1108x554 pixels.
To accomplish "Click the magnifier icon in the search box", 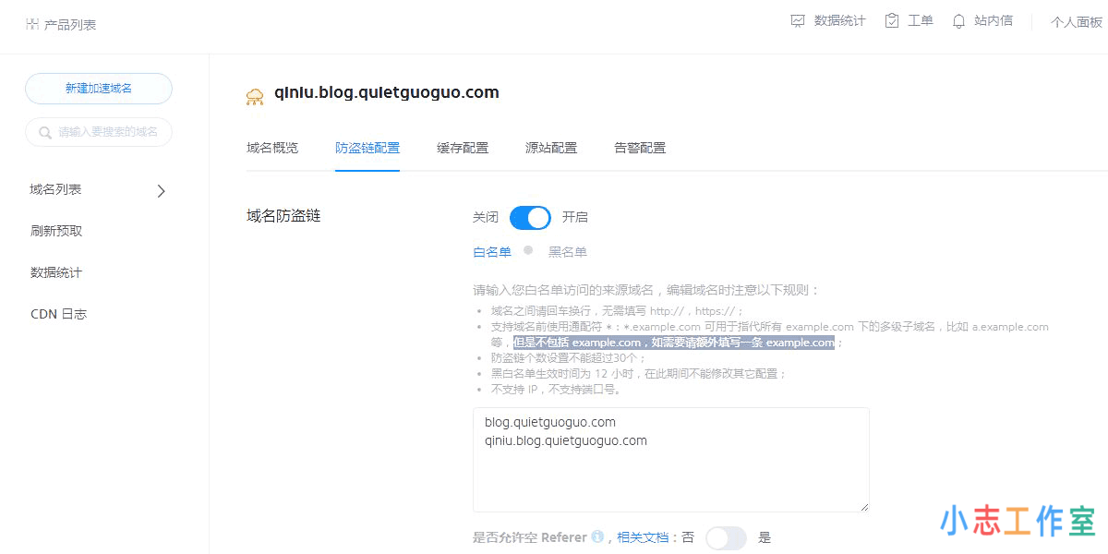I will (44, 132).
